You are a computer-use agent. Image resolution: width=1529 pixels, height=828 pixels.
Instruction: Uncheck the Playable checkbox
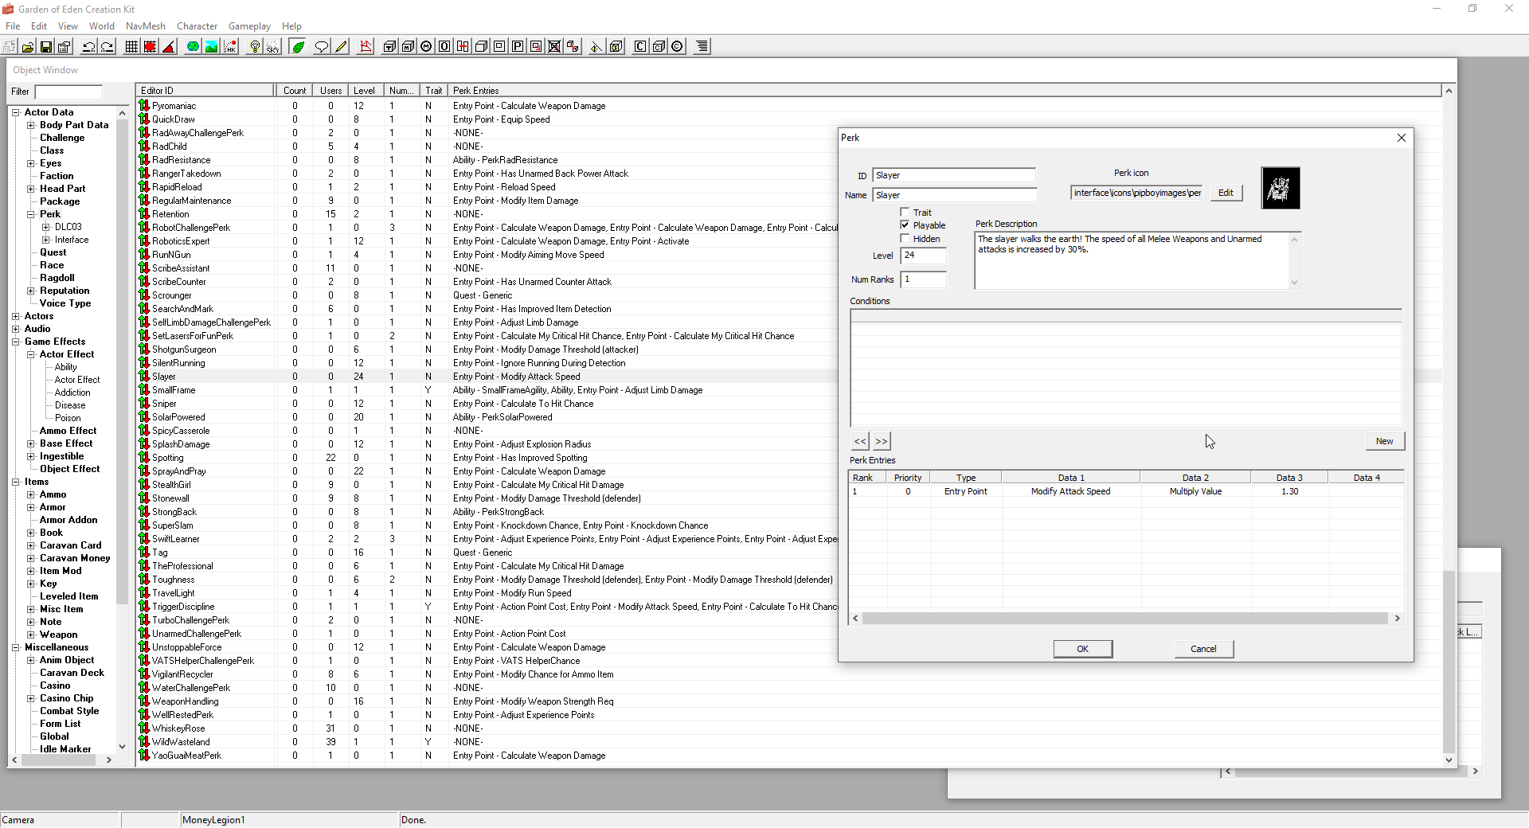[905, 225]
